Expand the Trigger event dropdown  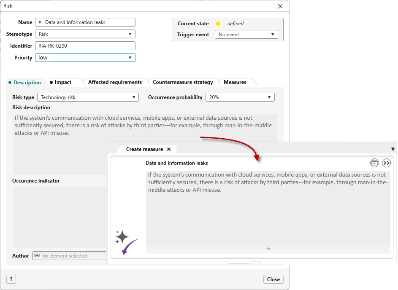click(x=273, y=35)
